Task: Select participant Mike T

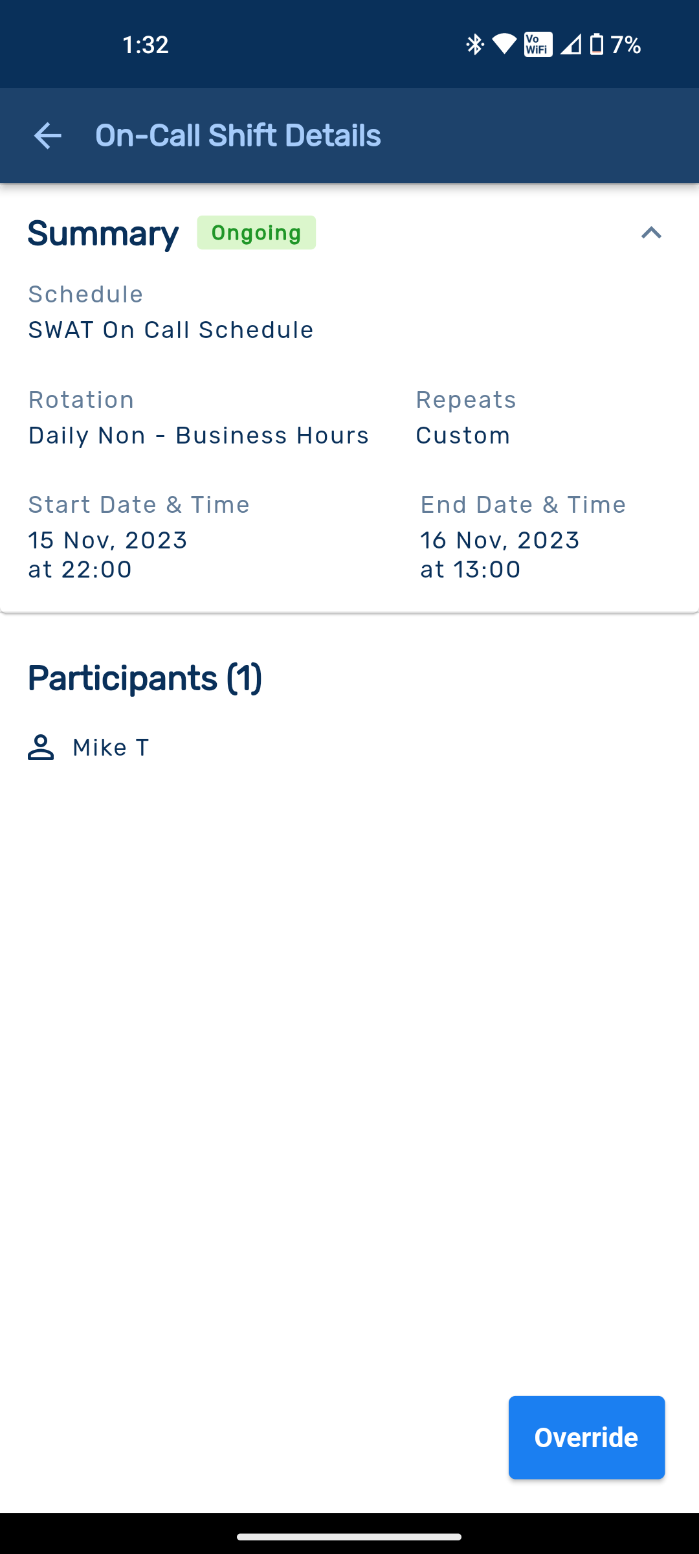Action: coord(111,748)
